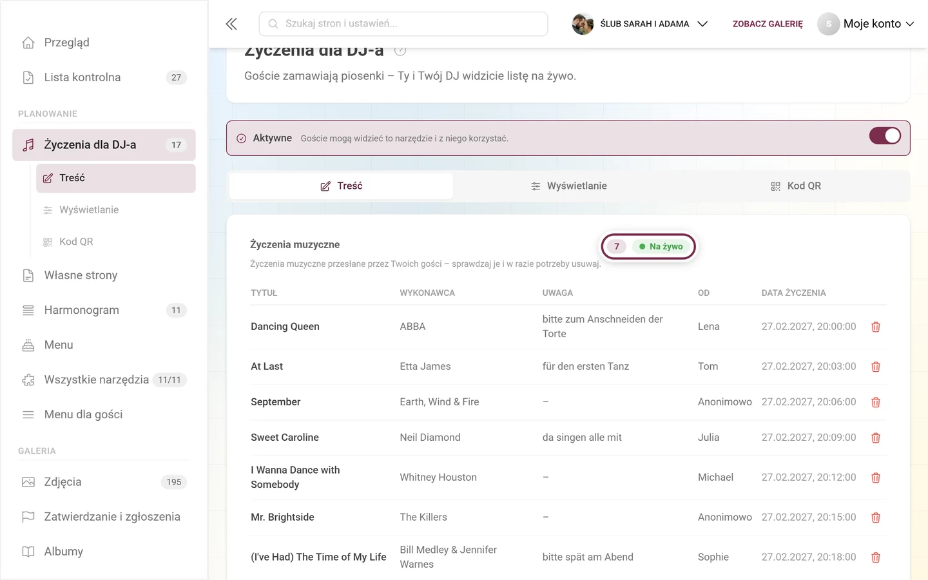Click the Data życzenia column header
This screenshot has width=928, height=580.
(793, 293)
